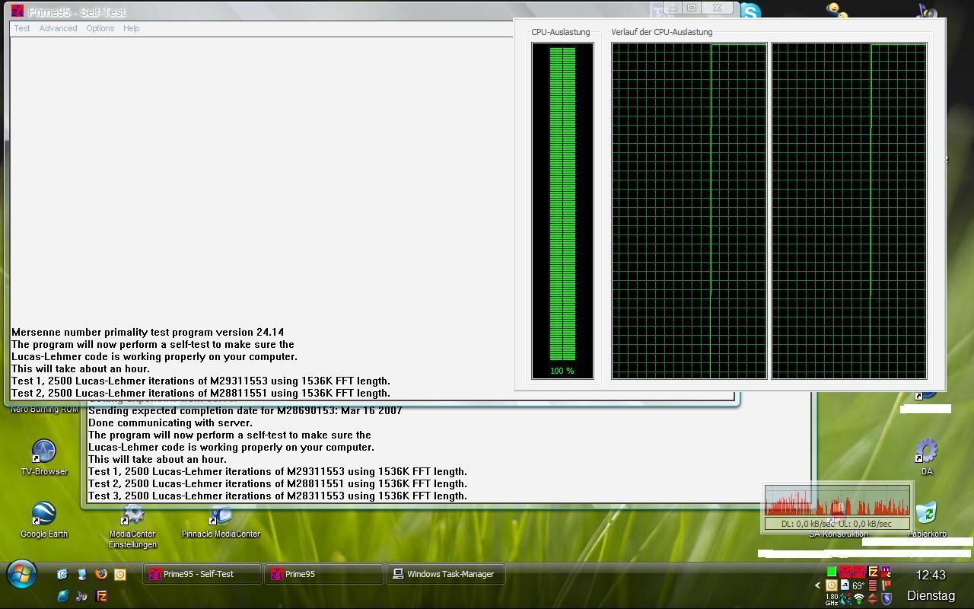Open the DA desktop shortcut
This screenshot has width=974, height=609.
point(926,457)
